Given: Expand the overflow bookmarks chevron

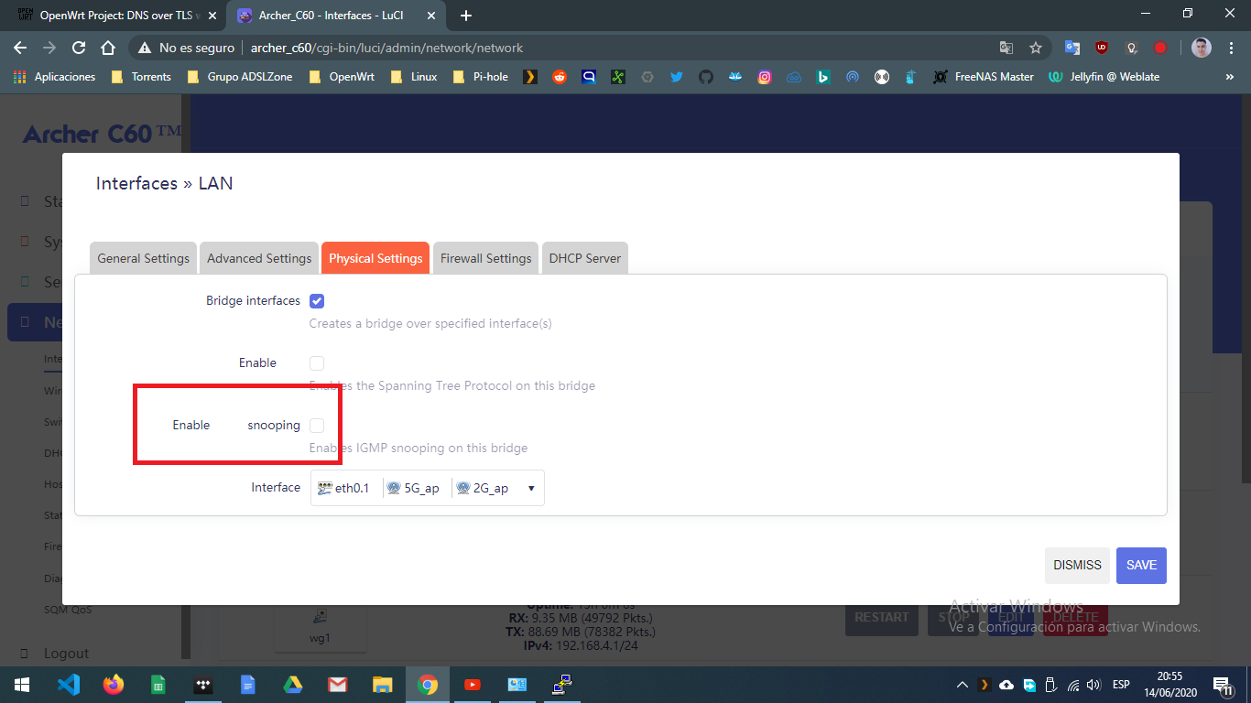Looking at the screenshot, I should pos(1232,77).
